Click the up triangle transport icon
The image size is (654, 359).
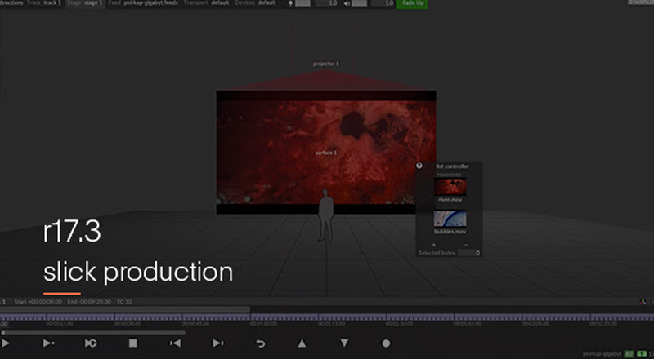pos(302,343)
